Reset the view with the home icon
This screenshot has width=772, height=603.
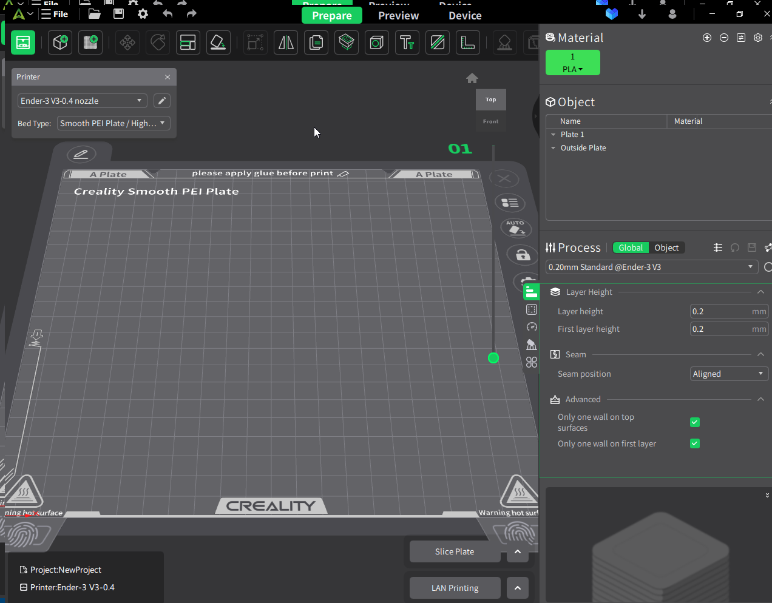(x=472, y=78)
